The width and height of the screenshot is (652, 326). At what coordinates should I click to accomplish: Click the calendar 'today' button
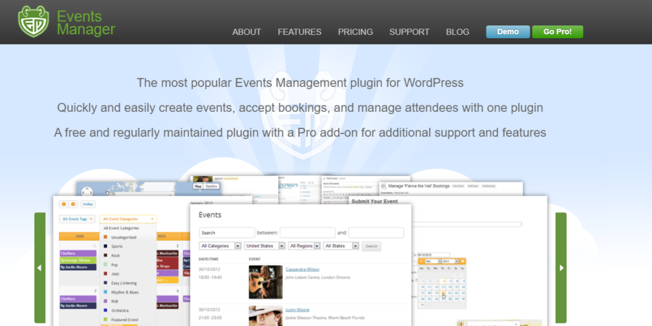click(88, 204)
